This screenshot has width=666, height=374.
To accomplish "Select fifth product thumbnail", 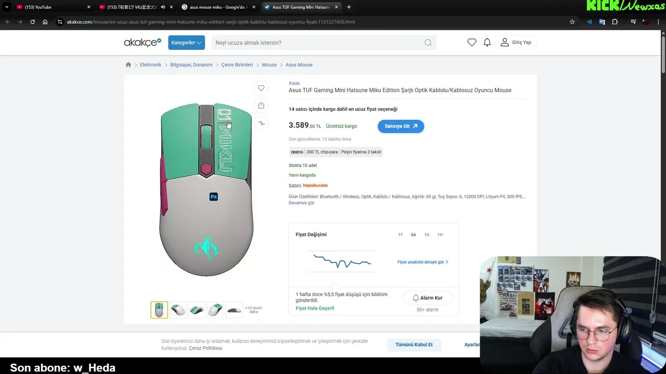I will [234, 310].
